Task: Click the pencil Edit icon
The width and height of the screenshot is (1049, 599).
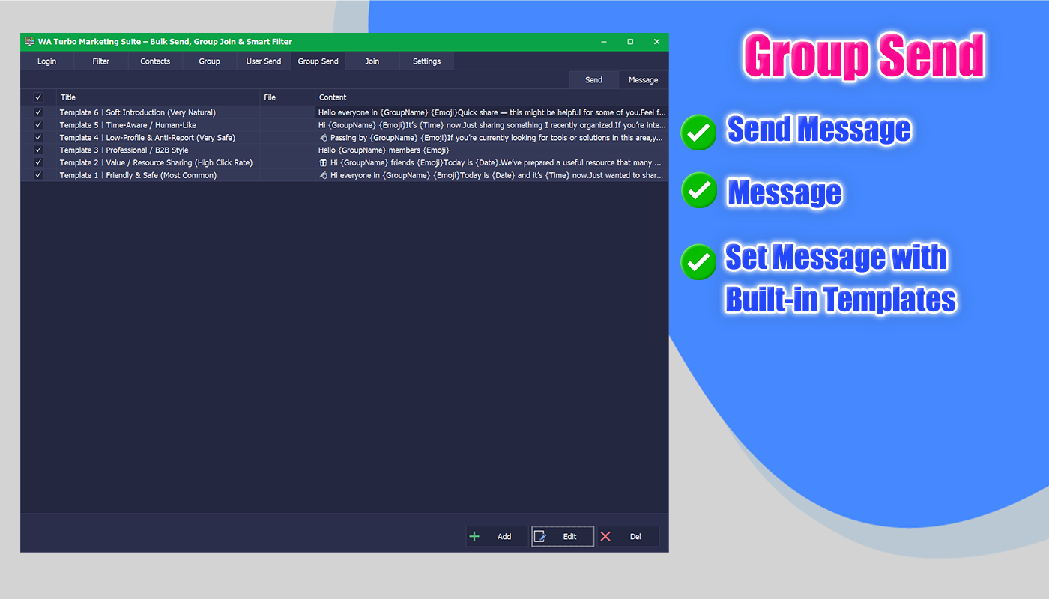Action: (x=540, y=536)
